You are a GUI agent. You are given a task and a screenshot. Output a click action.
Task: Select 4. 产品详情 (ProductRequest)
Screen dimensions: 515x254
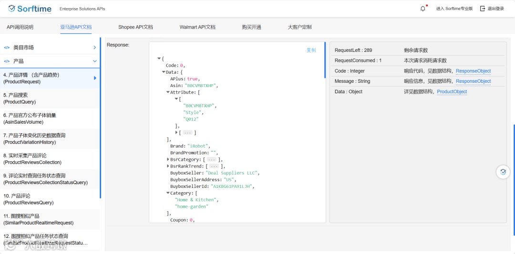click(50, 78)
